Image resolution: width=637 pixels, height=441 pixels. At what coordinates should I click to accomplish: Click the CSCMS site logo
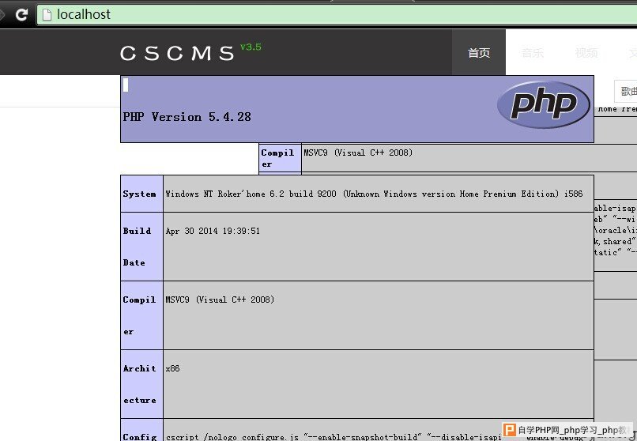point(177,53)
